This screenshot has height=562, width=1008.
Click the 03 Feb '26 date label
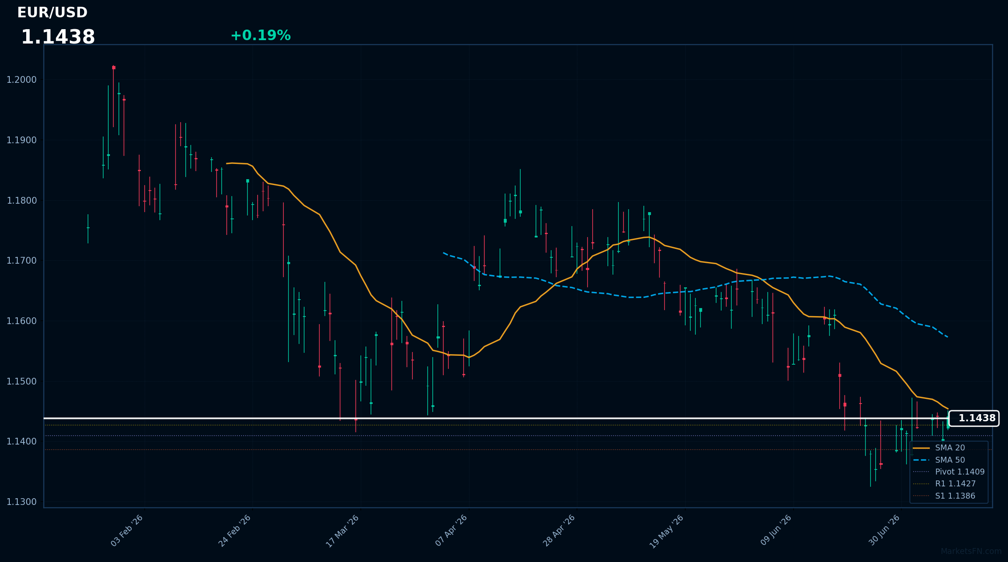[x=127, y=531]
